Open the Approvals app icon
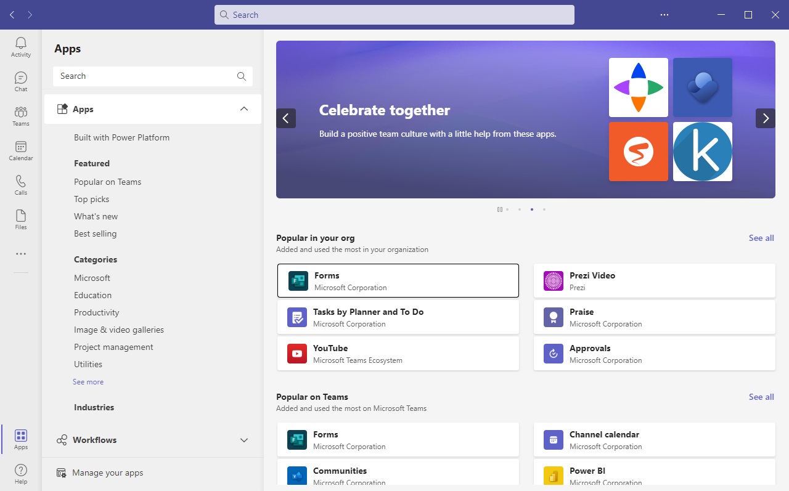 click(554, 354)
